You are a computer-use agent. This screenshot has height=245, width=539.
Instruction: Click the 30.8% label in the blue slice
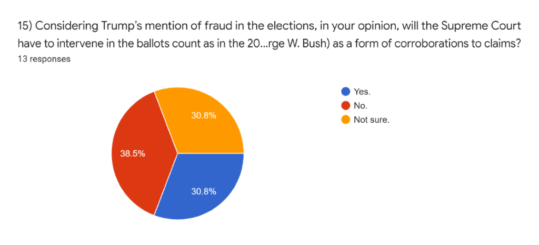pos(203,191)
